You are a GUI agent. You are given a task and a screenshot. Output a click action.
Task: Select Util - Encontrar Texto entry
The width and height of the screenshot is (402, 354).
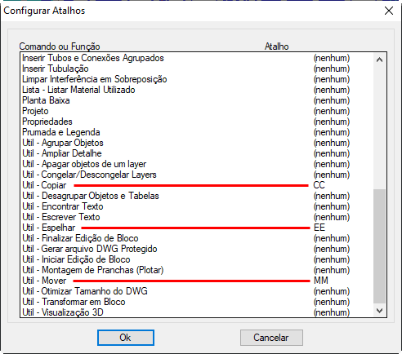[197, 206]
